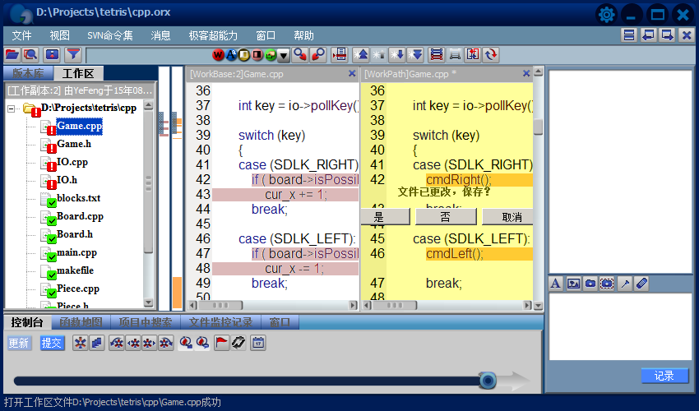Click 是 to save changes
Image resolution: width=699 pixels, height=411 pixels.
tap(385, 217)
